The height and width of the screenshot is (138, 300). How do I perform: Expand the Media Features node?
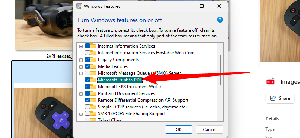[x=81, y=67]
